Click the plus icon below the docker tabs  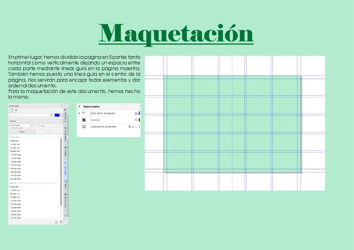coord(66,218)
